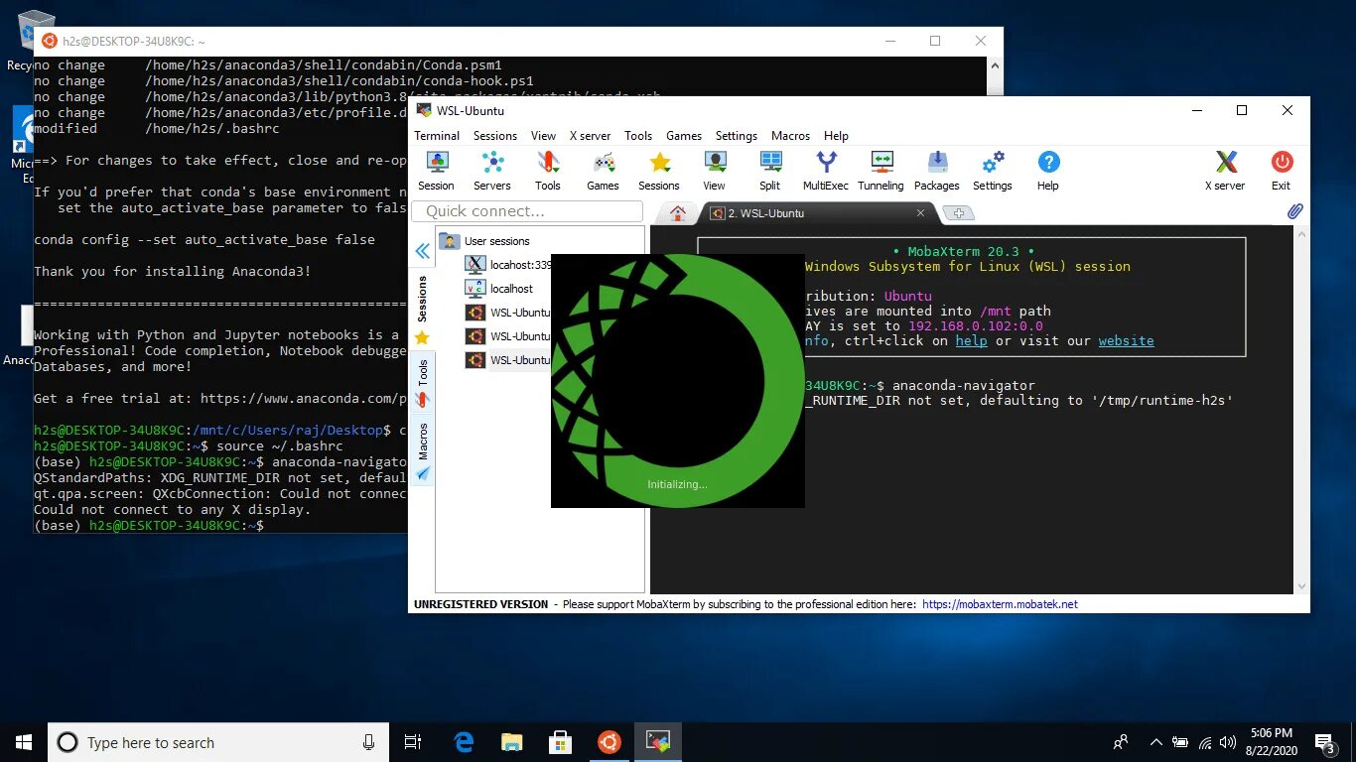The image size is (1356, 762).
Task: Switch to the Ubuntu app on the taskbar
Action: click(610, 742)
